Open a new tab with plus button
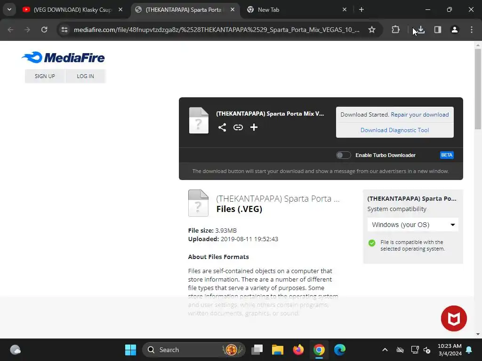The width and height of the screenshot is (482, 361). (361, 9)
